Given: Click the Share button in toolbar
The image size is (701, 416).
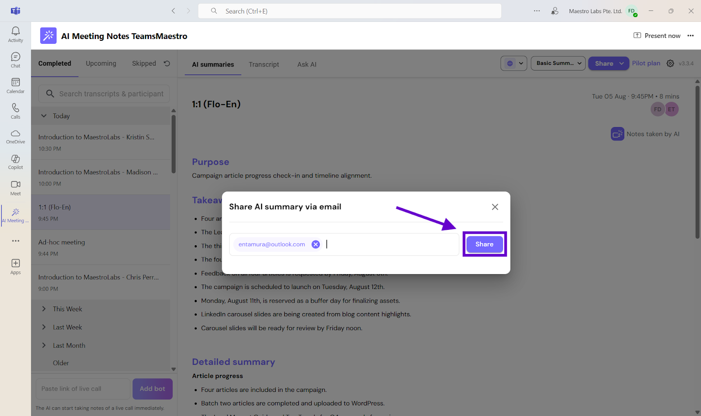Looking at the screenshot, I should [x=604, y=63].
